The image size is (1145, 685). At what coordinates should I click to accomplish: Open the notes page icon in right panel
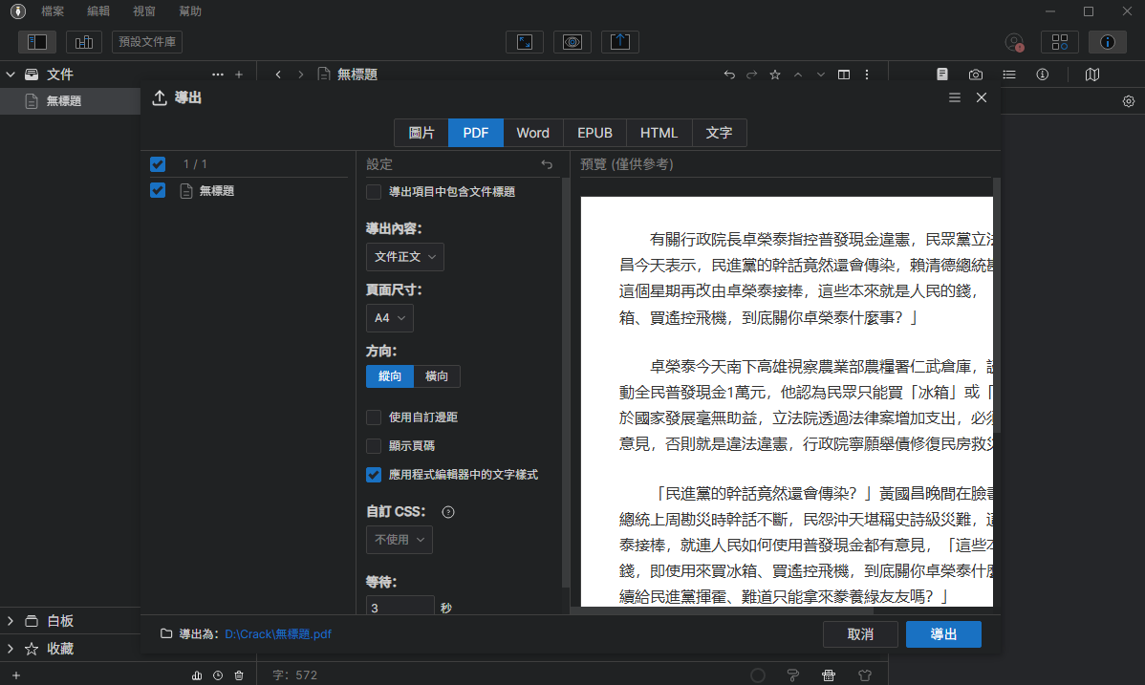tap(942, 75)
